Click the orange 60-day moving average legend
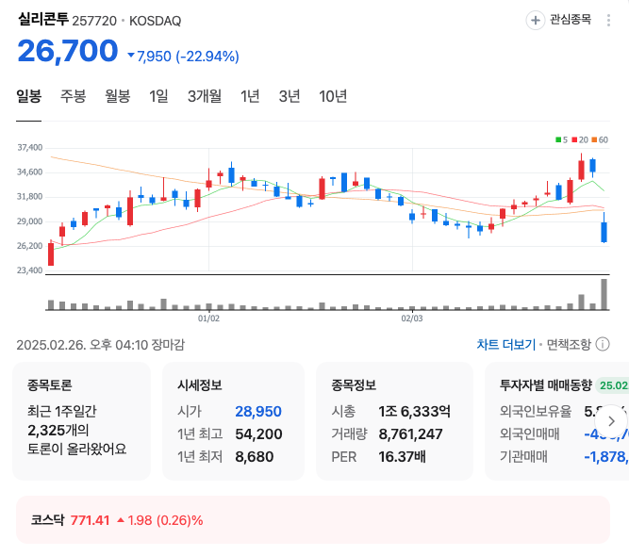The height and width of the screenshot is (556, 629). click(600, 139)
